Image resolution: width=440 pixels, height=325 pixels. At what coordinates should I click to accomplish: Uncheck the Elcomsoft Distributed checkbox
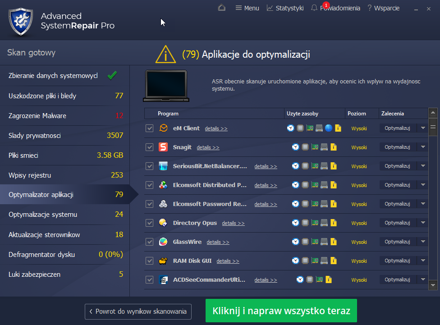click(149, 185)
